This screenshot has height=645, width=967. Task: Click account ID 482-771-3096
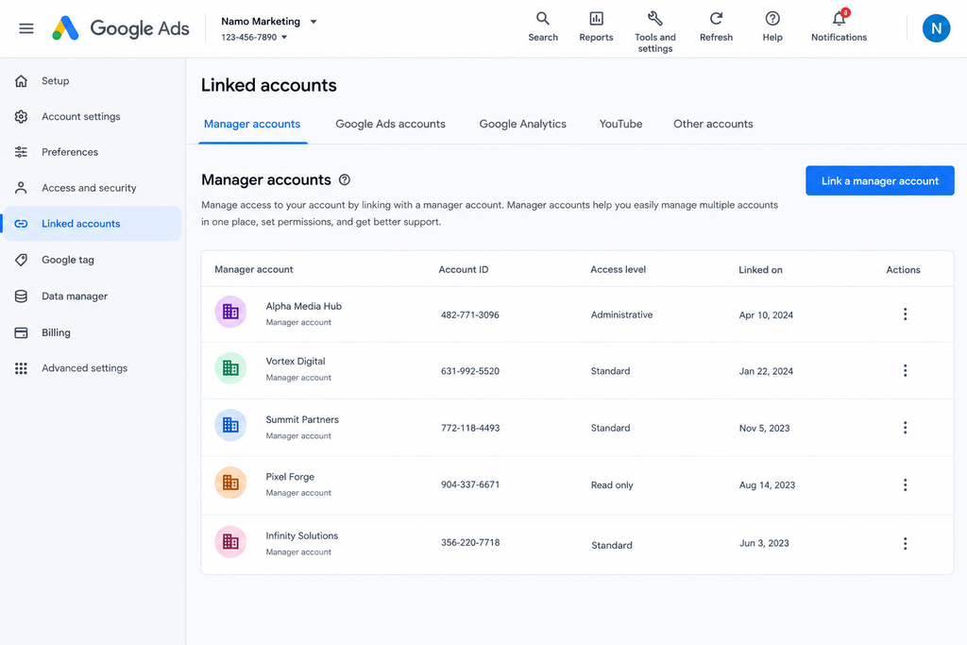tap(470, 314)
